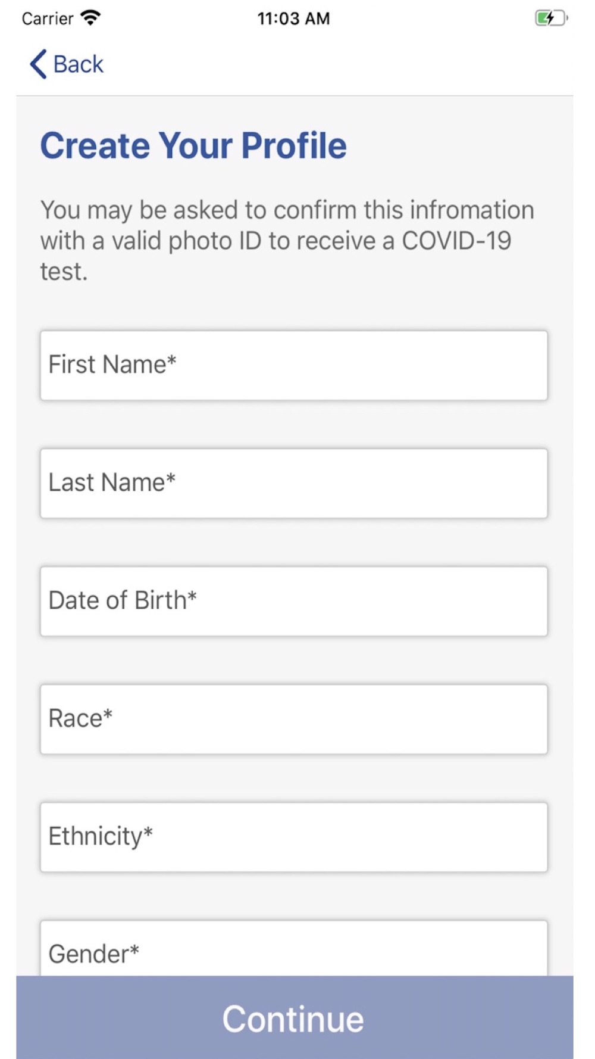Select the Last Name input box
Image resolution: width=595 pixels, height=1059 pixels.
(x=294, y=483)
